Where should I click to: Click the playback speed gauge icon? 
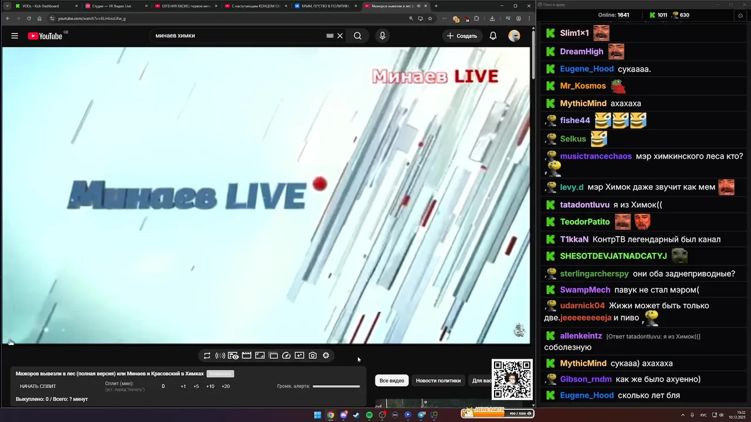[x=286, y=355]
